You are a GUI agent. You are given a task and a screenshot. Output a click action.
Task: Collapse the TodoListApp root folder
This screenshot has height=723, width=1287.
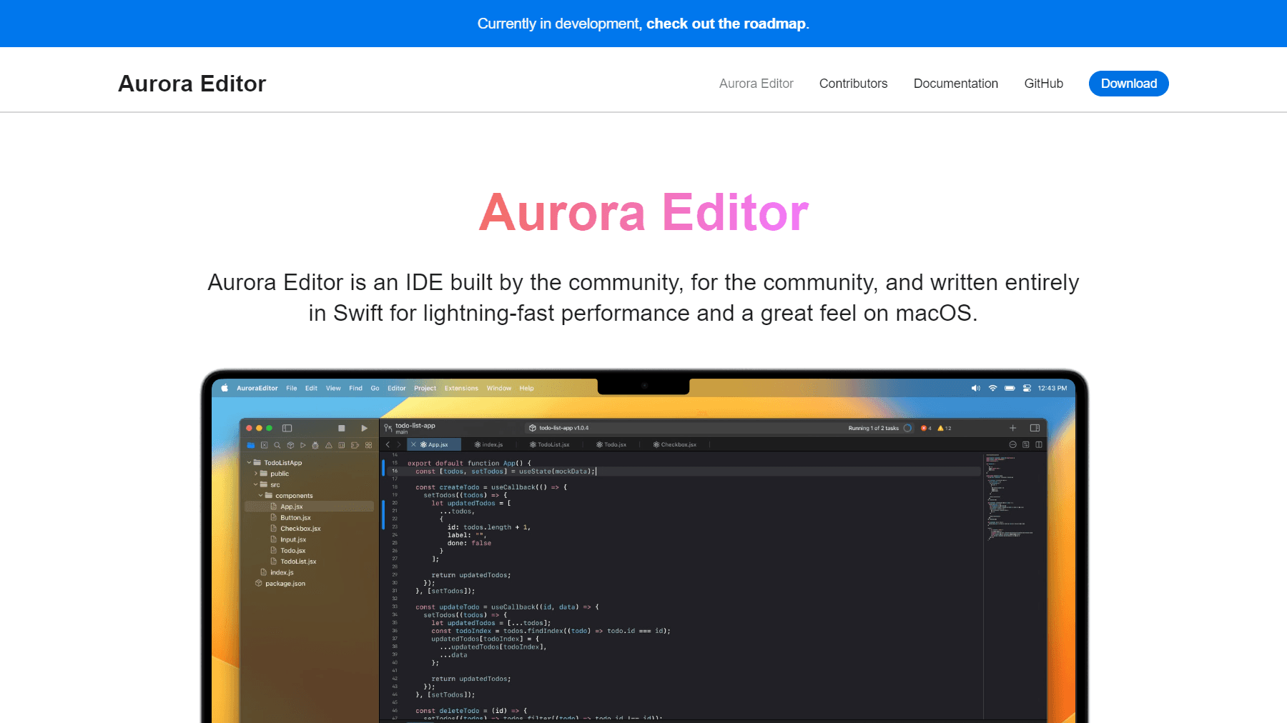249,463
